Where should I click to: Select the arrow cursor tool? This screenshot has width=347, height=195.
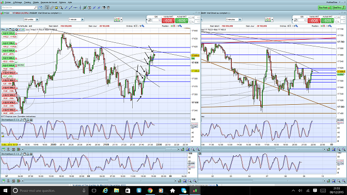47,8
